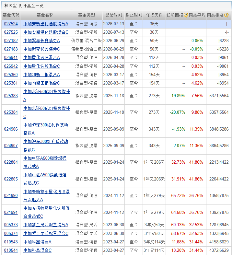This screenshot has height=257, width=233.
Task: Select the 64.58% return value
Action: (x=178, y=212)
